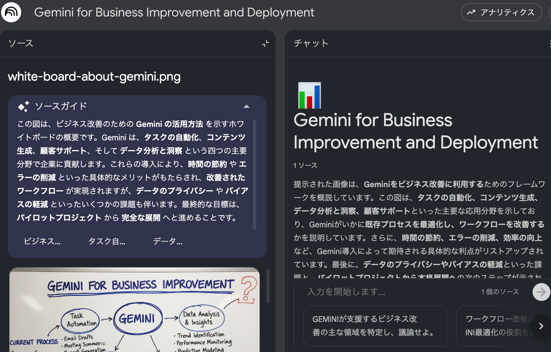Click the Gemini sparkle icon in ソースガイド
Screen dimensions: 551x352
[x=24, y=106]
